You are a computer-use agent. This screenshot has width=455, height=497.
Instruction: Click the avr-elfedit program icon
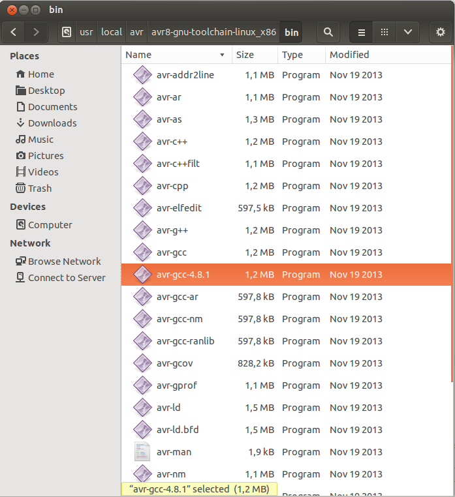pyautogui.click(x=142, y=208)
